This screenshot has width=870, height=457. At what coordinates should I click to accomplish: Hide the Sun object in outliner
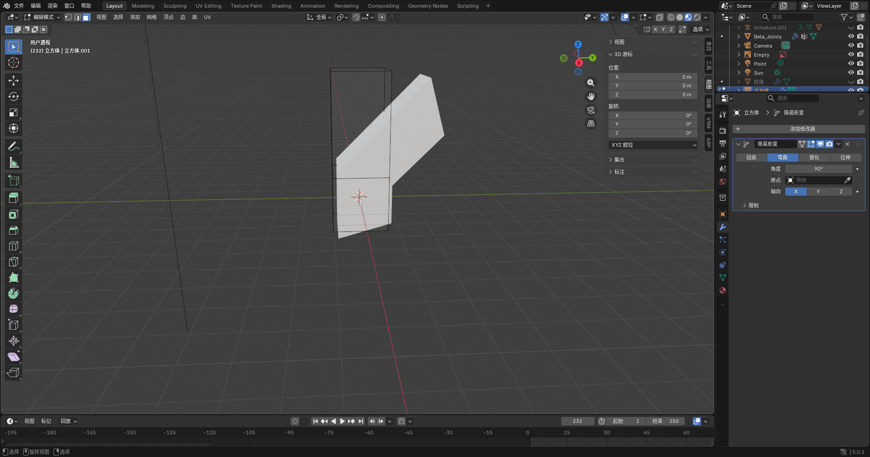click(x=851, y=72)
